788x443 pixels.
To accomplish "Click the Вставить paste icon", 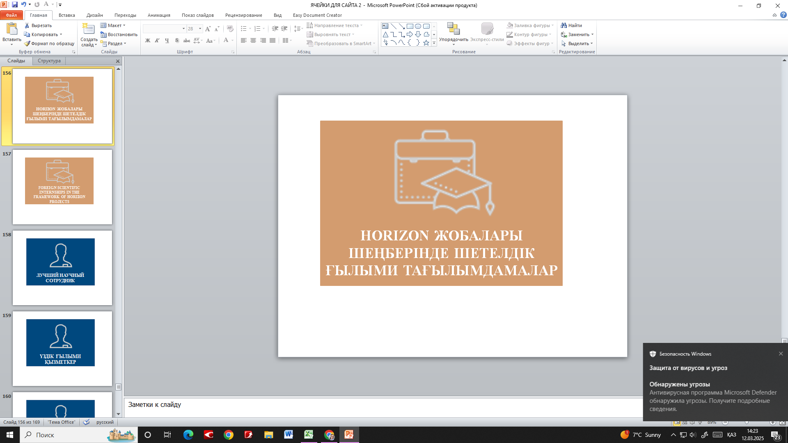I will (x=11, y=29).
